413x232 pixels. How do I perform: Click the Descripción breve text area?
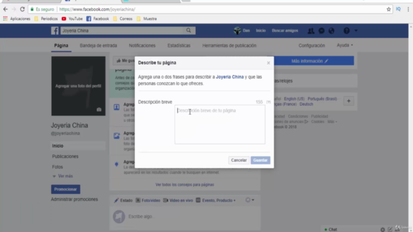click(x=220, y=124)
